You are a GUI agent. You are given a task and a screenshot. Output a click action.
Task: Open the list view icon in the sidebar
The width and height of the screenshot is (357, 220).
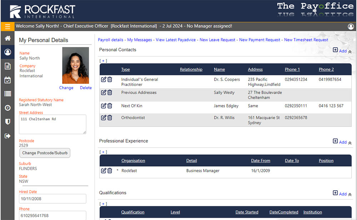pyautogui.click(x=8, y=93)
